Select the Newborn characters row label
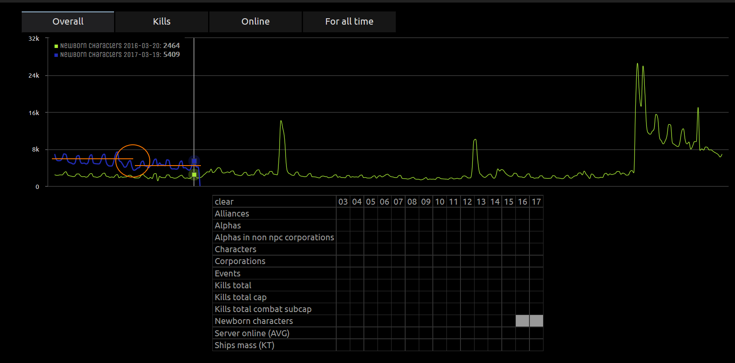The image size is (735, 363). [274, 321]
